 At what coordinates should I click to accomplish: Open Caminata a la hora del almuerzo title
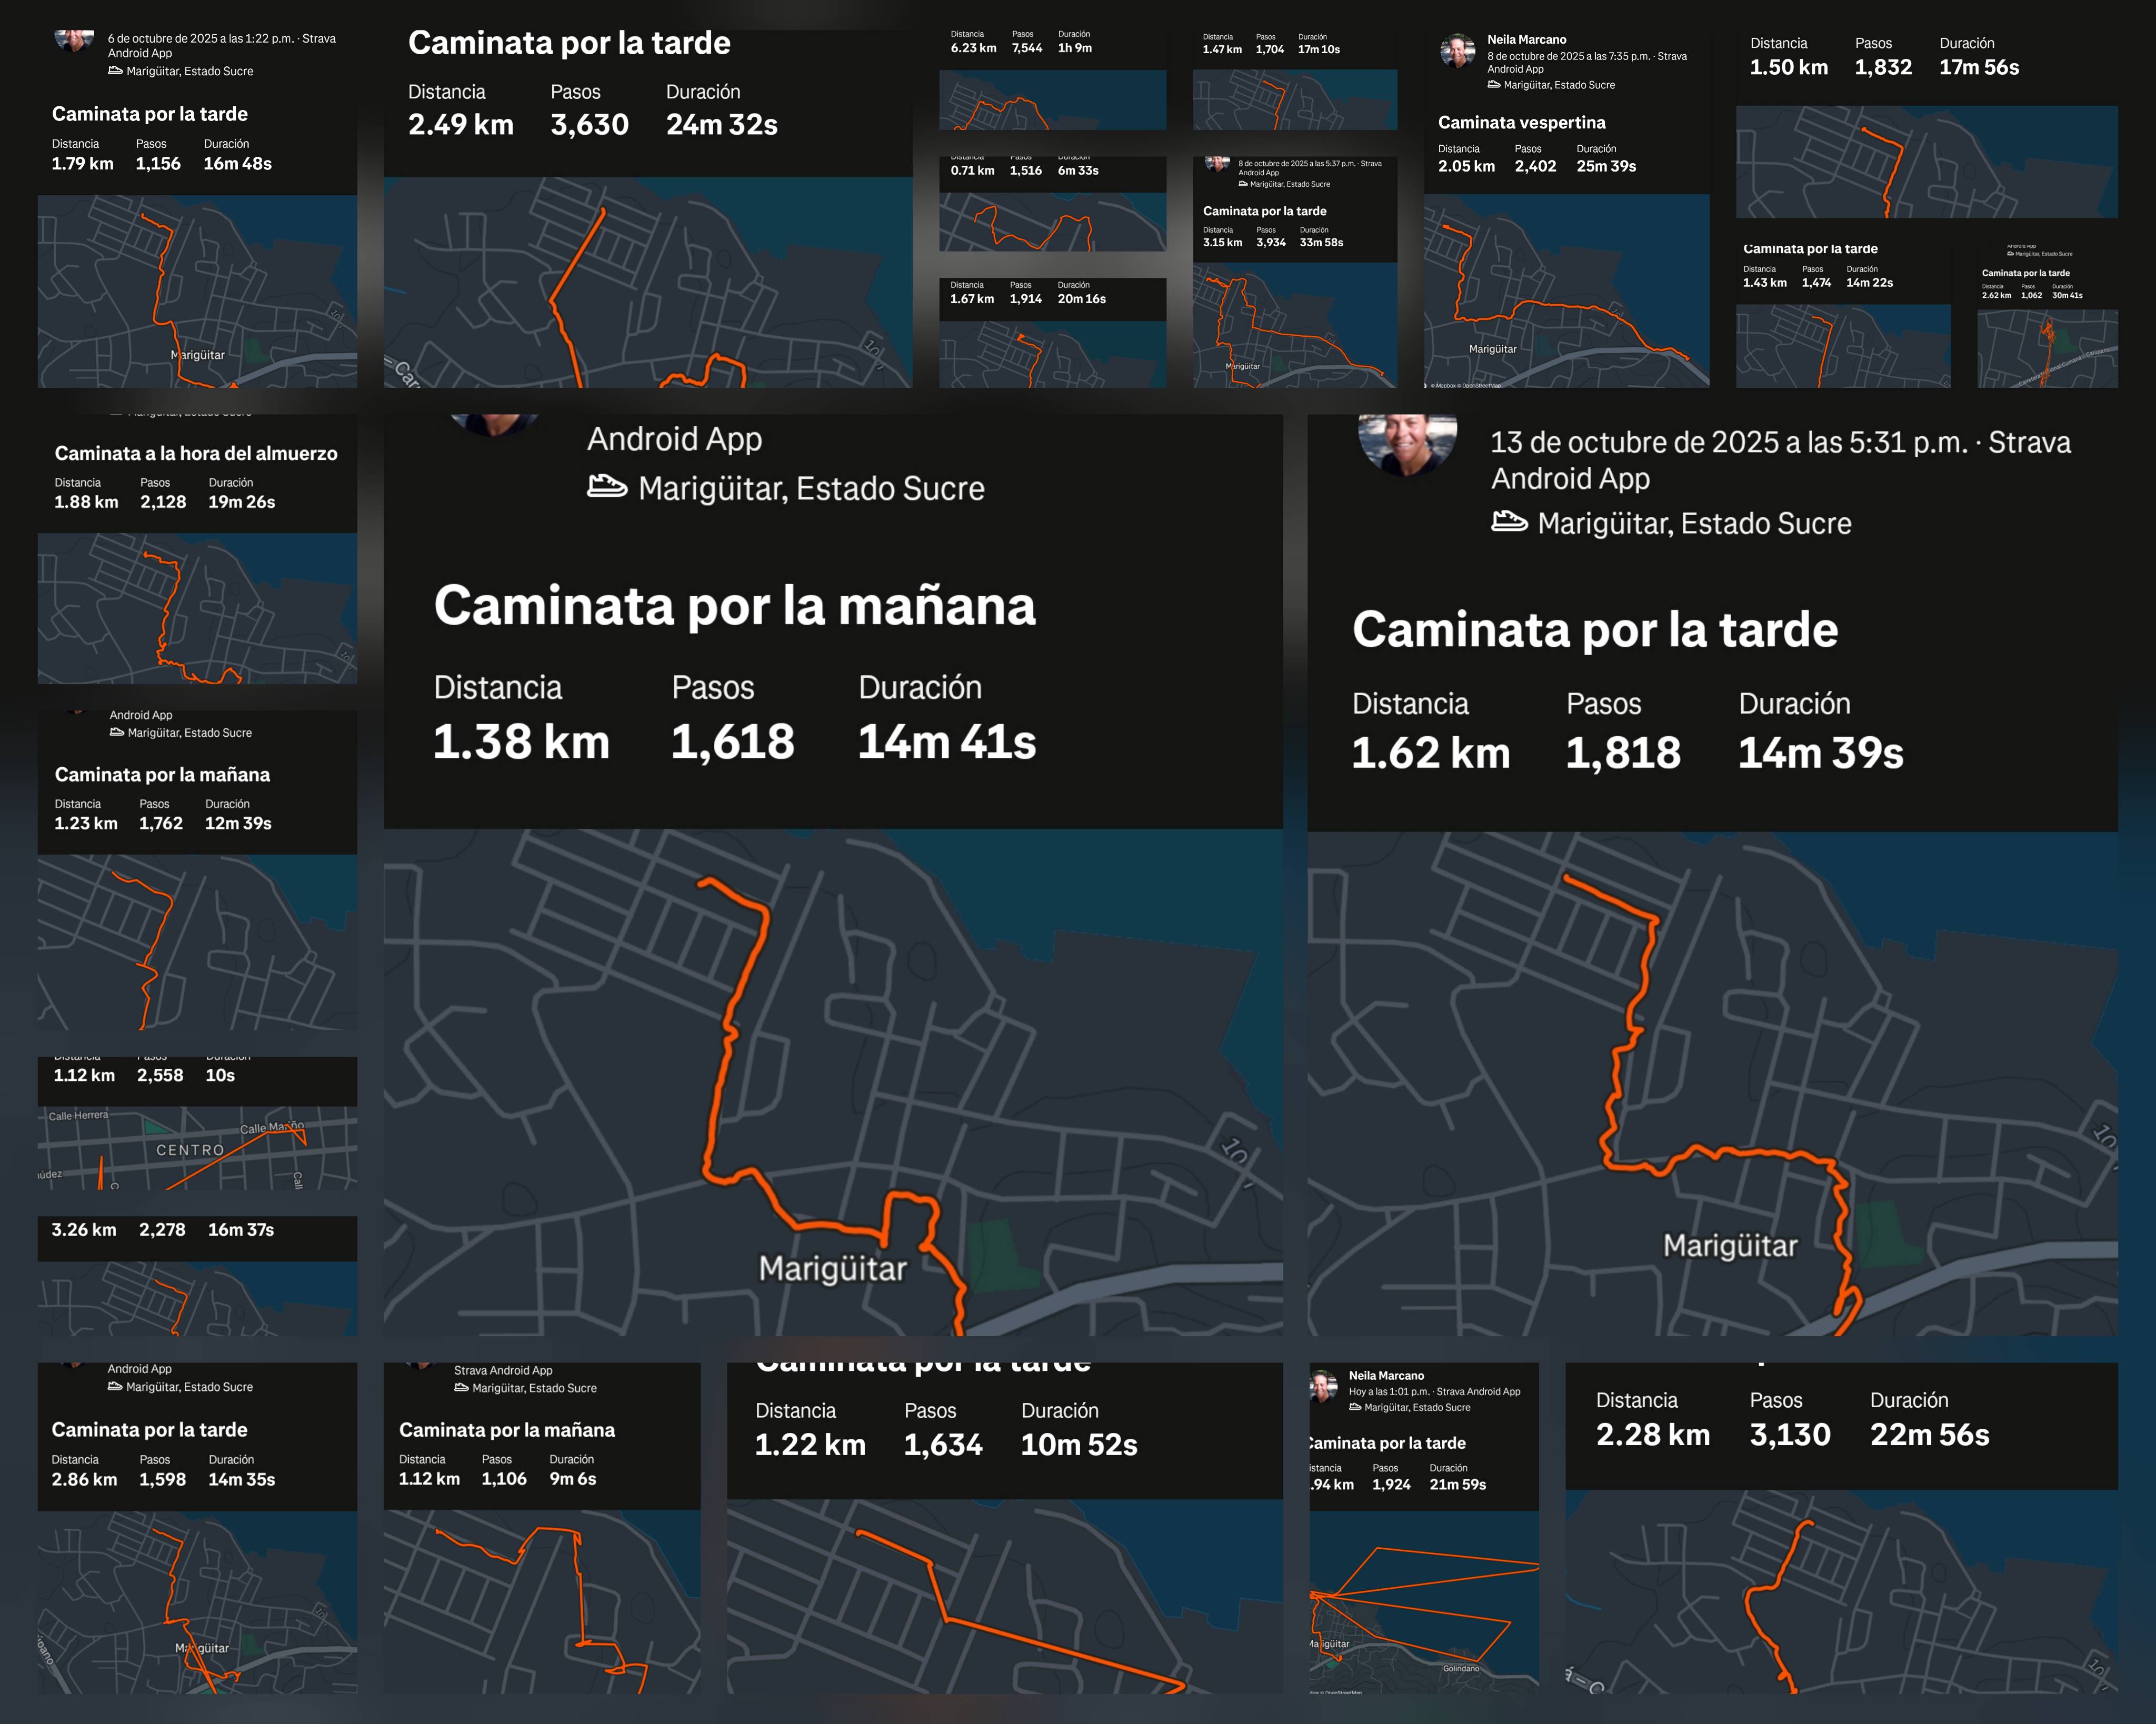[x=196, y=453]
